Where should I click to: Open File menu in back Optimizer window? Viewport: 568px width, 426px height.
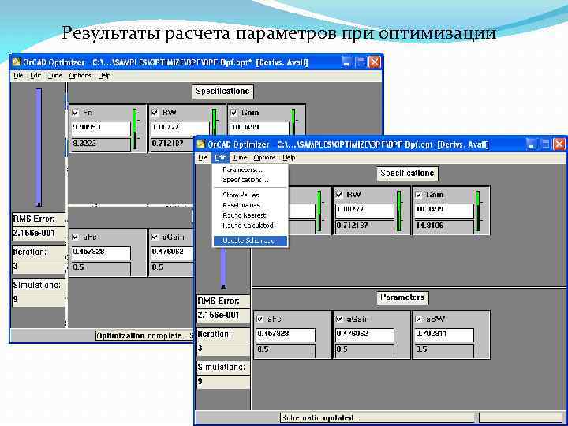tap(18, 76)
